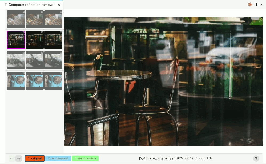Click the forward arrow navigation button
This screenshot has height=164, width=266.
pyautogui.click(x=18, y=158)
